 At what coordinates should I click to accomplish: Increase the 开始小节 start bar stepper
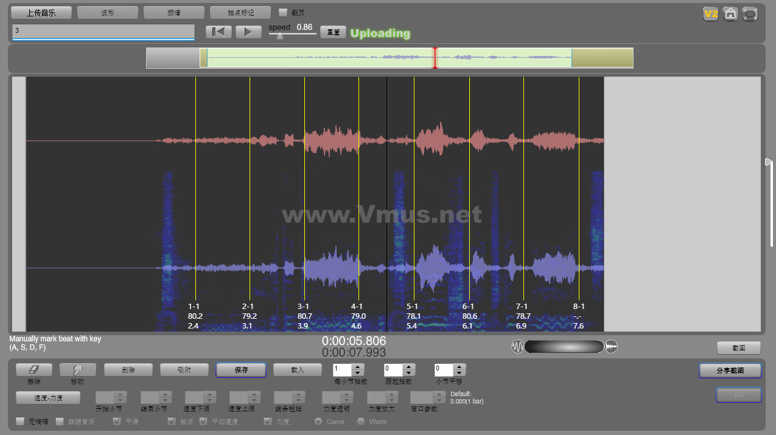(121, 394)
